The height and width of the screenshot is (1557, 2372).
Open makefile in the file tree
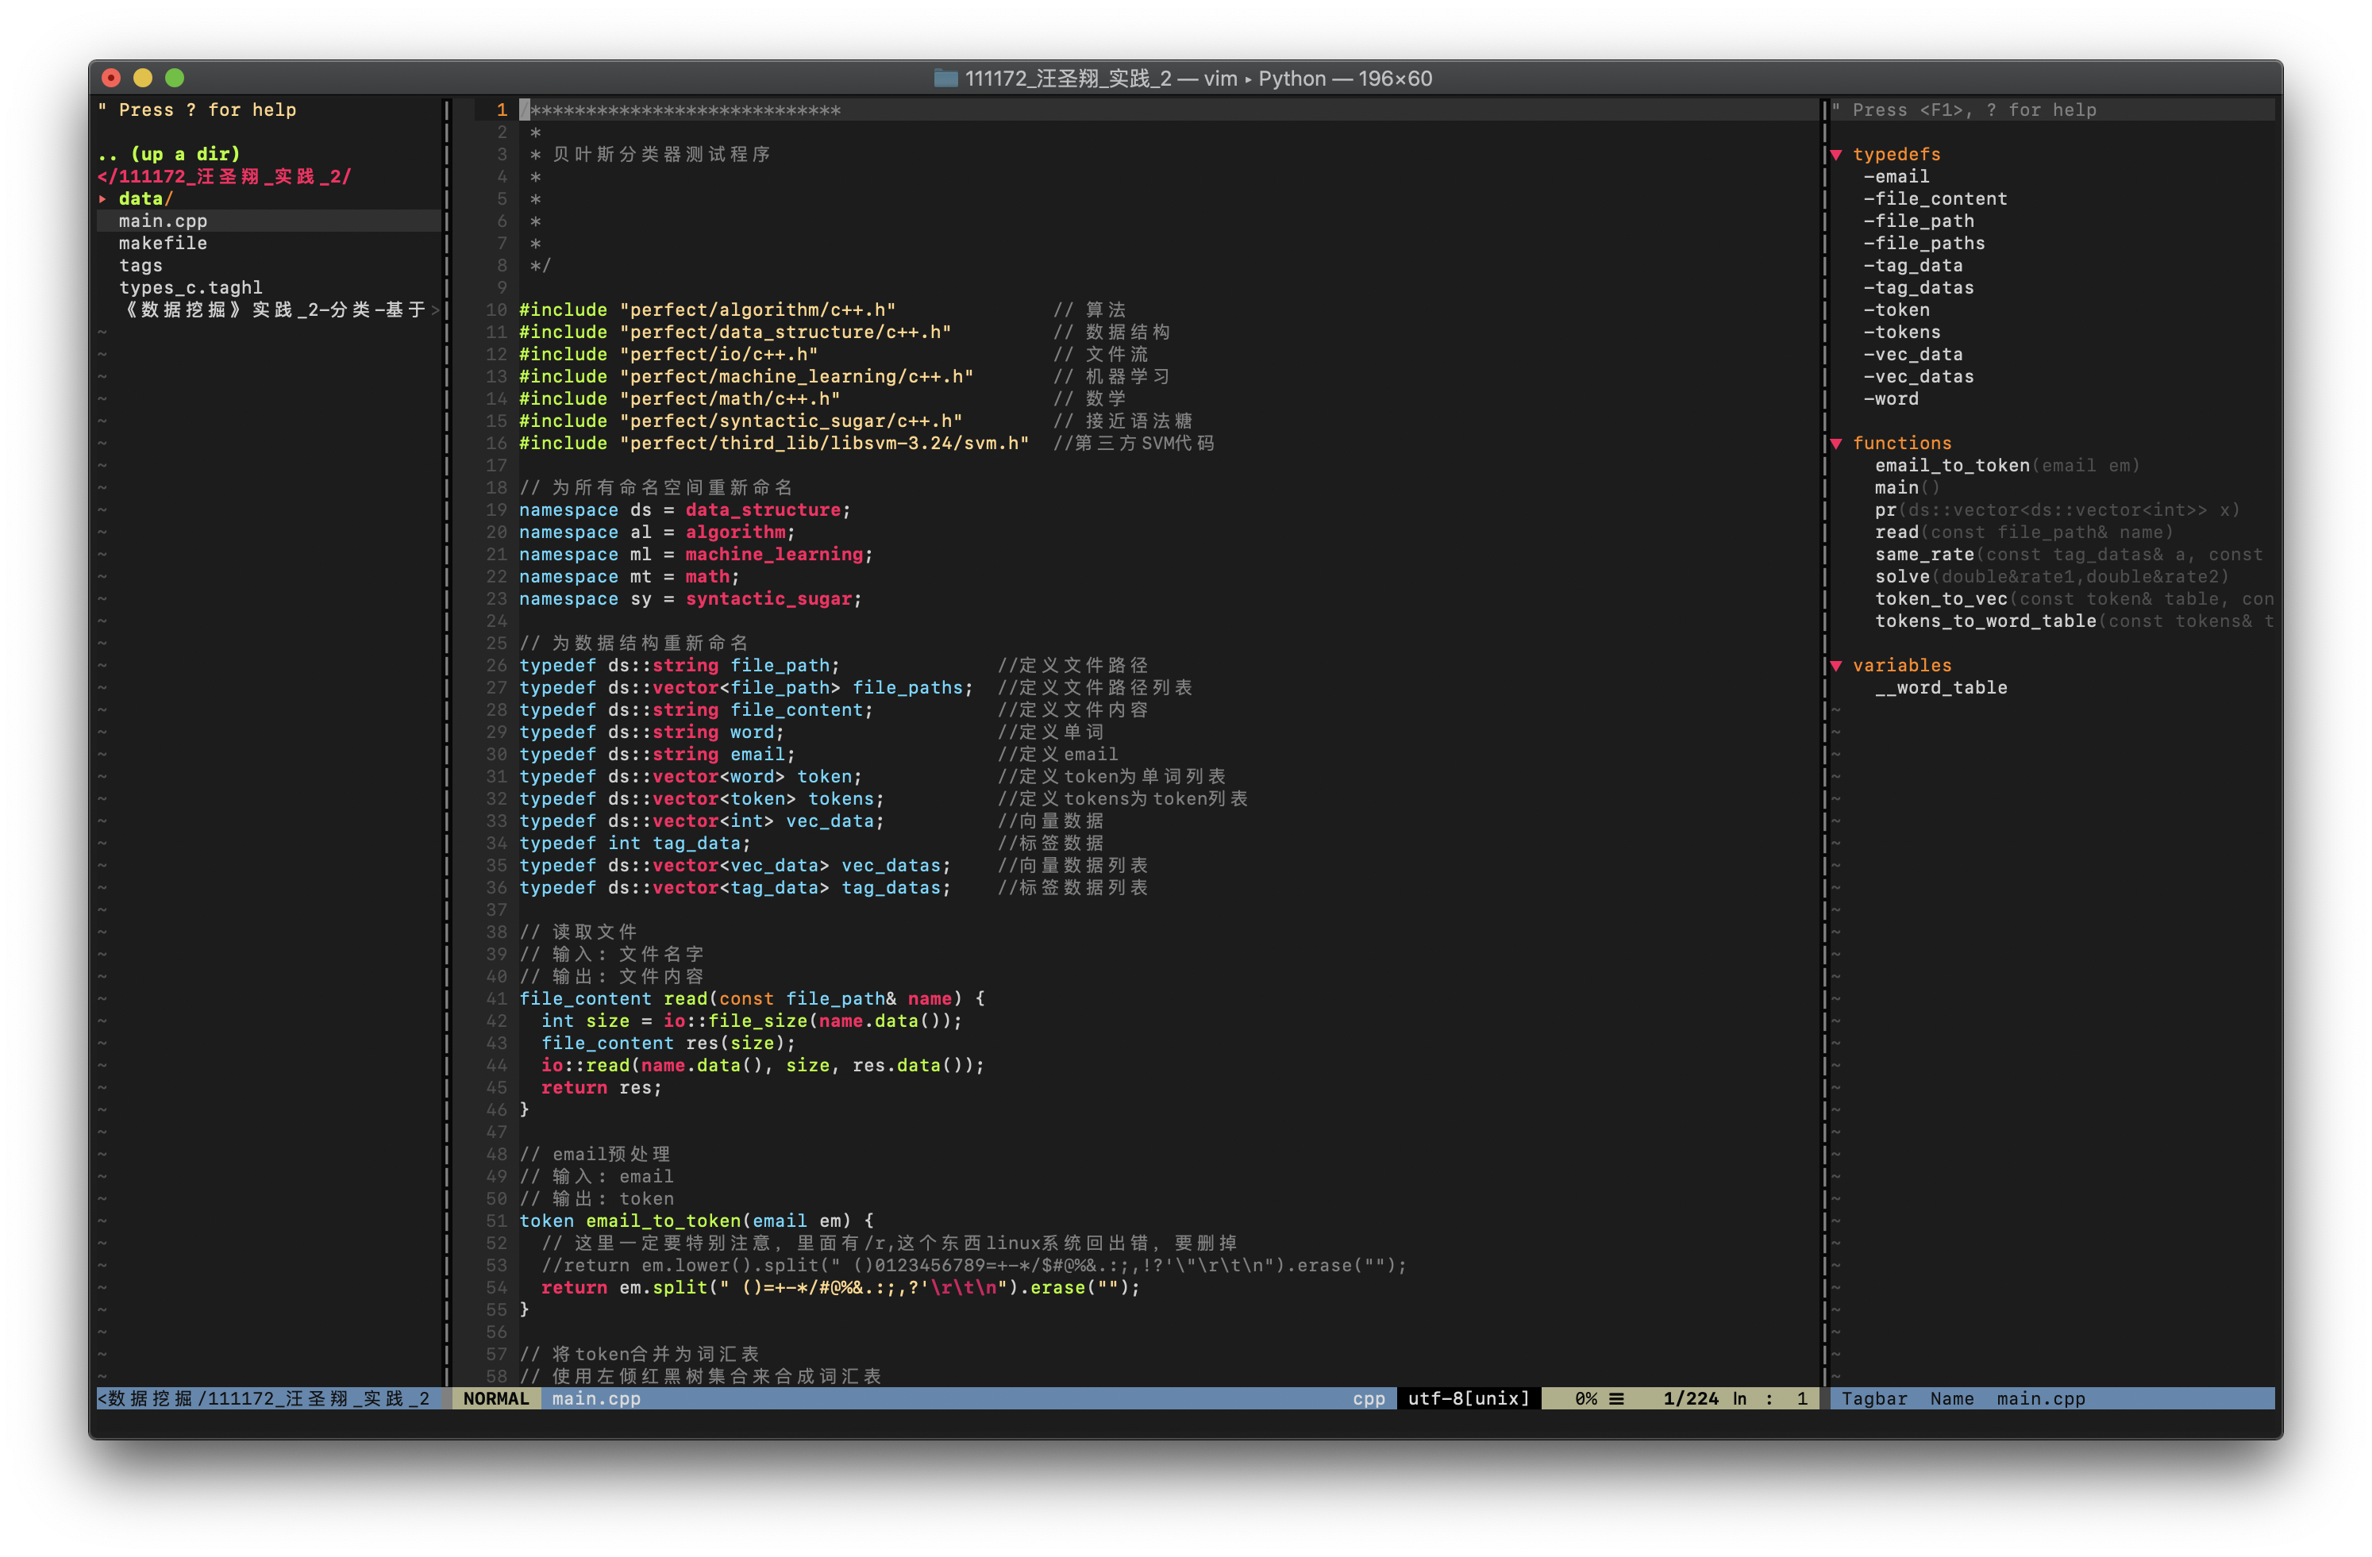coord(163,243)
